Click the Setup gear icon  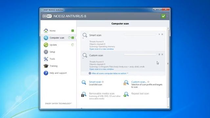tap(46, 52)
